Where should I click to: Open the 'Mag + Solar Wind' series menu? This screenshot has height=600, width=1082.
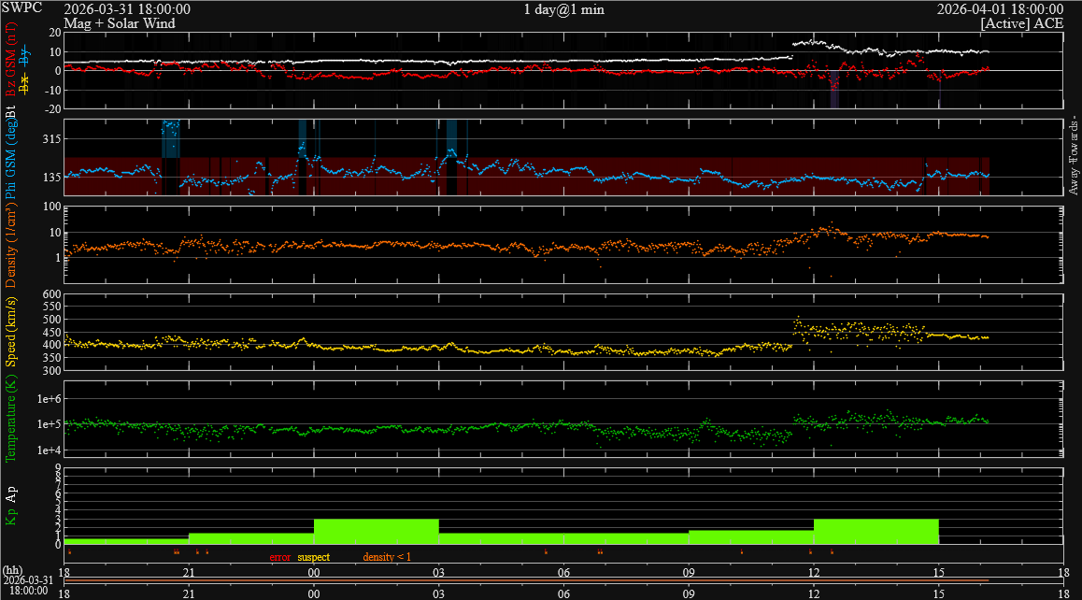click(x=119, y=23)
